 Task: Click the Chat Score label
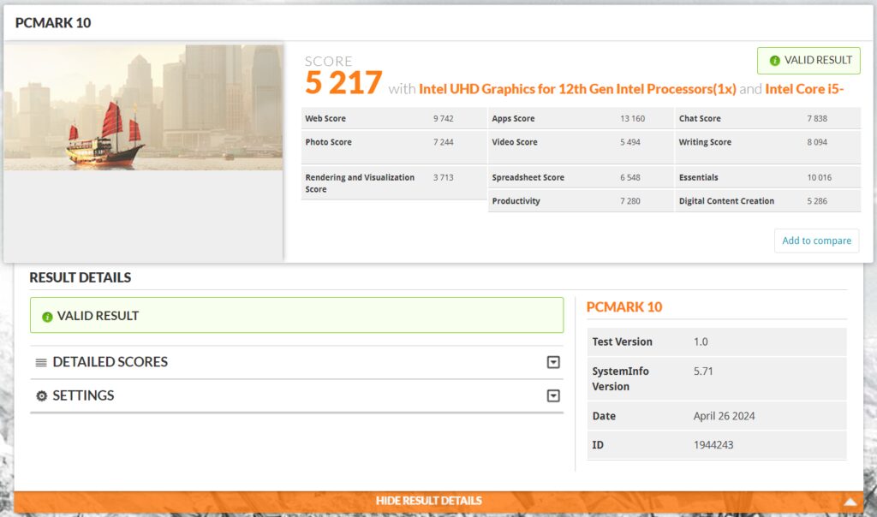click(x=700, y=118)
